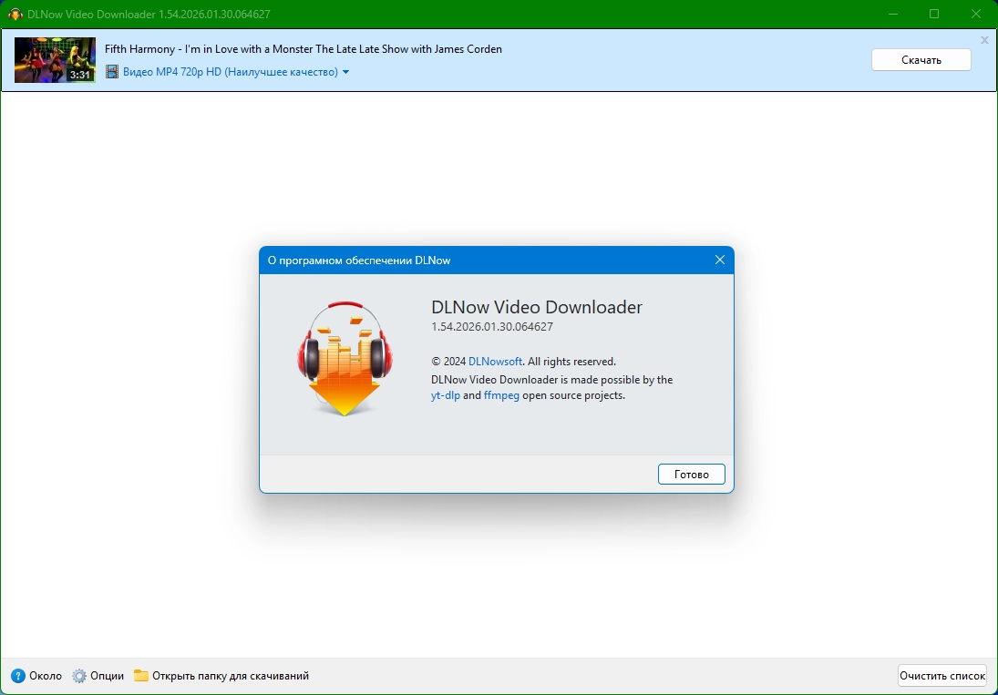The image size is (998, 695).
Task: Click the video title text 'Fifth Harmony - I'm in Love'
Action: (x=303, y=49)
